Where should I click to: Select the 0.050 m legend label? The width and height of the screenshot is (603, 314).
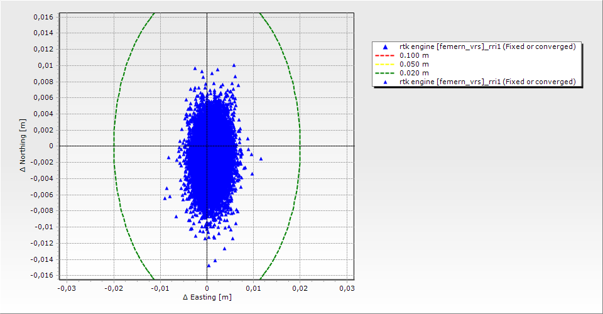click(x=414, y=64)
